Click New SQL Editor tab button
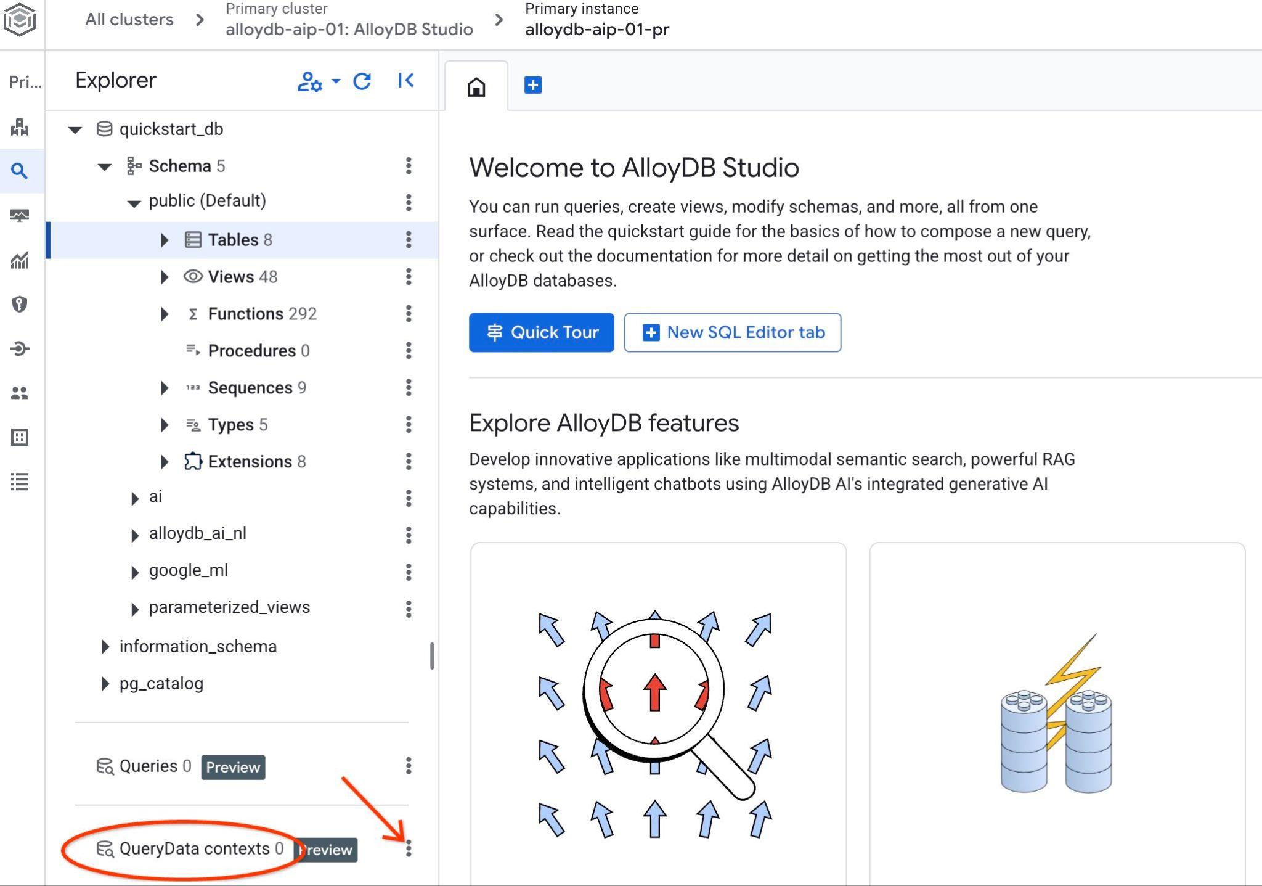The image size is (1262, 886). tap(732, 332)
